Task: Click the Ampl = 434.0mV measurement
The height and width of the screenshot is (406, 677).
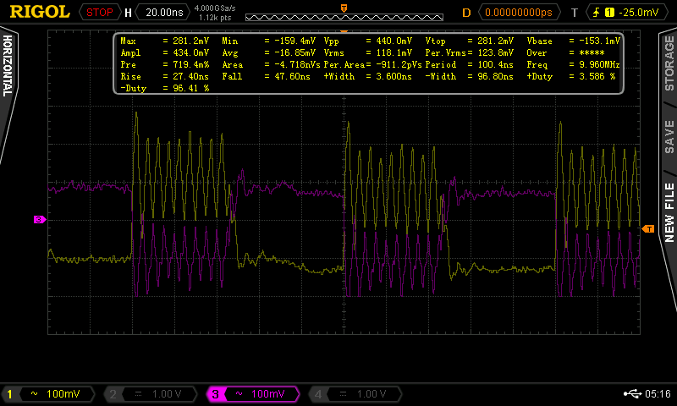Action: [x=164, y=52]
